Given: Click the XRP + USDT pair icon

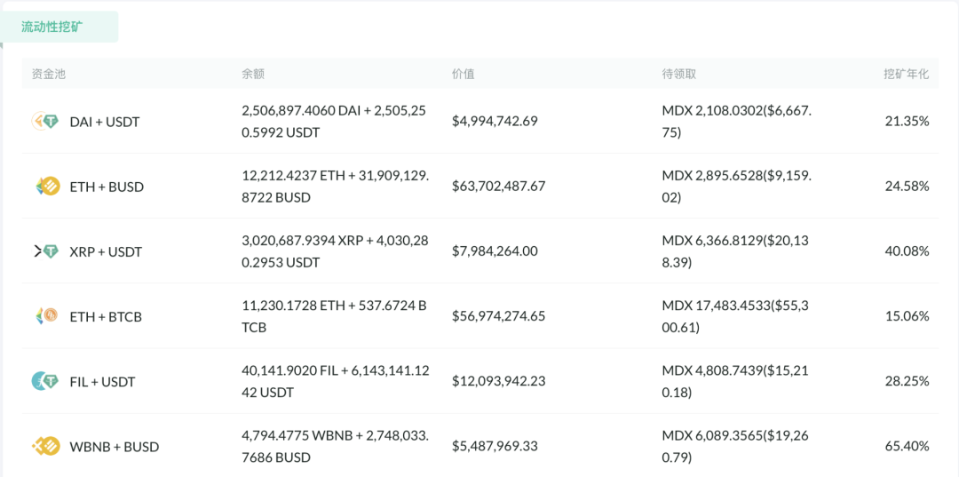Looking at the screenshot, I should pyautogui.click(x=45, y=251).
